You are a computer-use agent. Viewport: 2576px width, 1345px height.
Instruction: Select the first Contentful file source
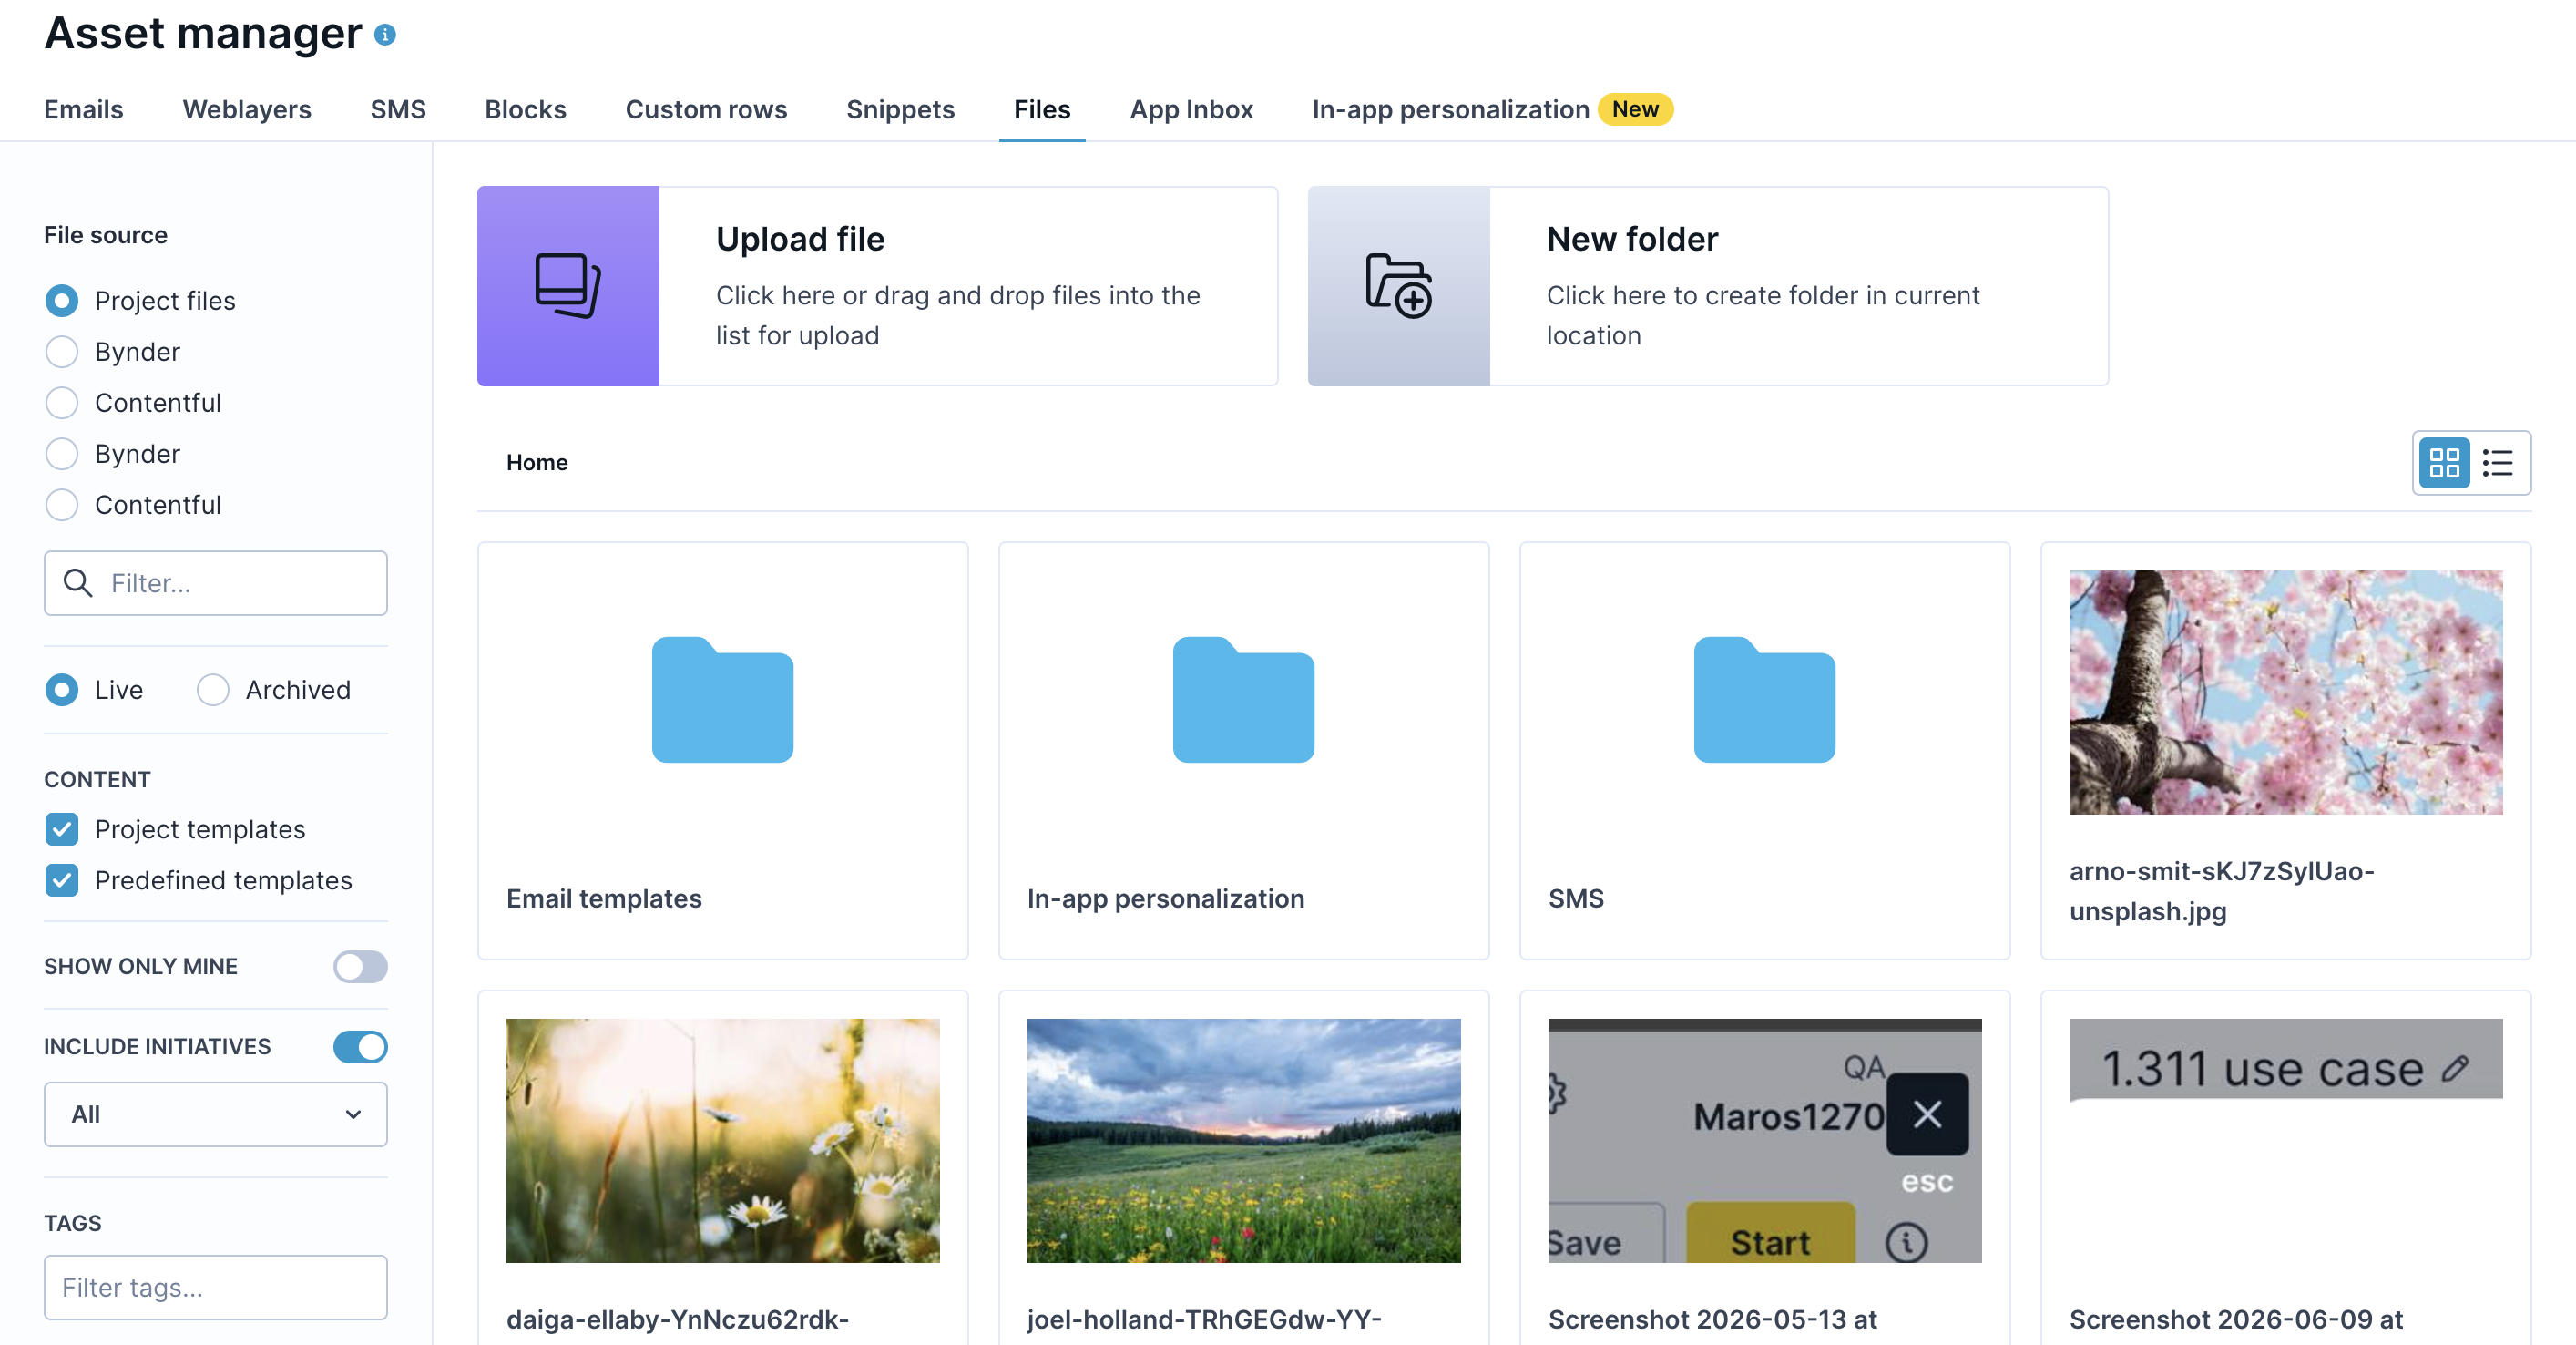click(x=62, y=404)
